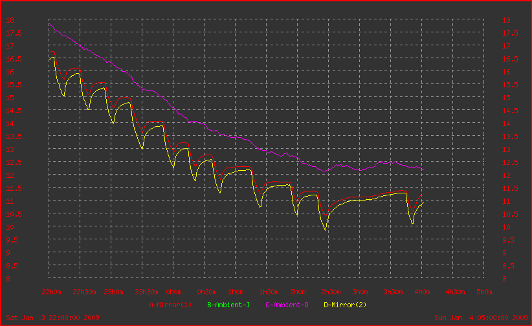Click the 22h0m time axis label
The image size is (532, 326).
(x=51, y=292)
